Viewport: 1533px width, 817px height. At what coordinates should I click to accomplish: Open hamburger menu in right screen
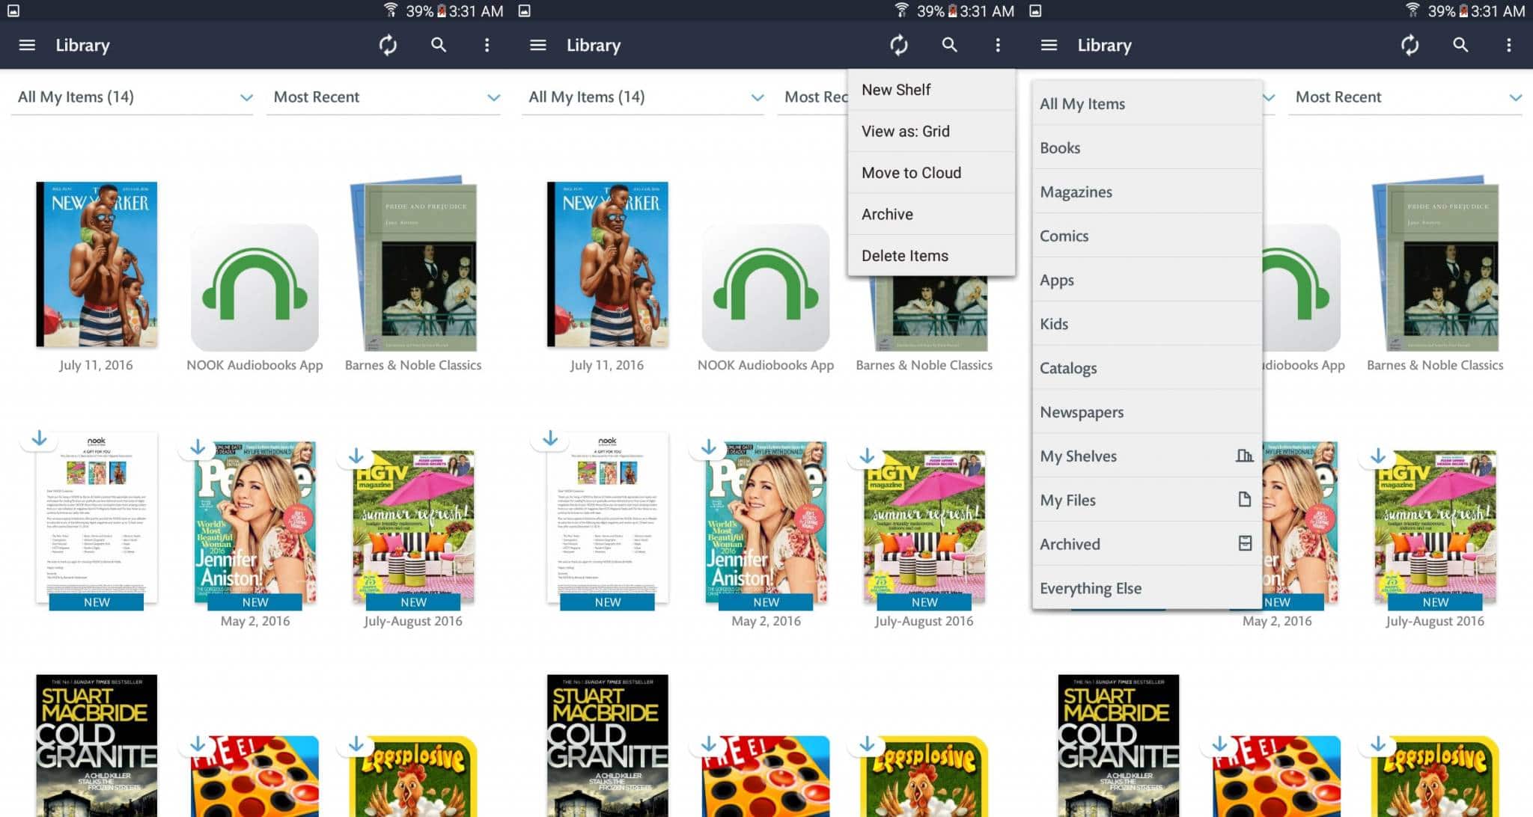pos(1049,45)
